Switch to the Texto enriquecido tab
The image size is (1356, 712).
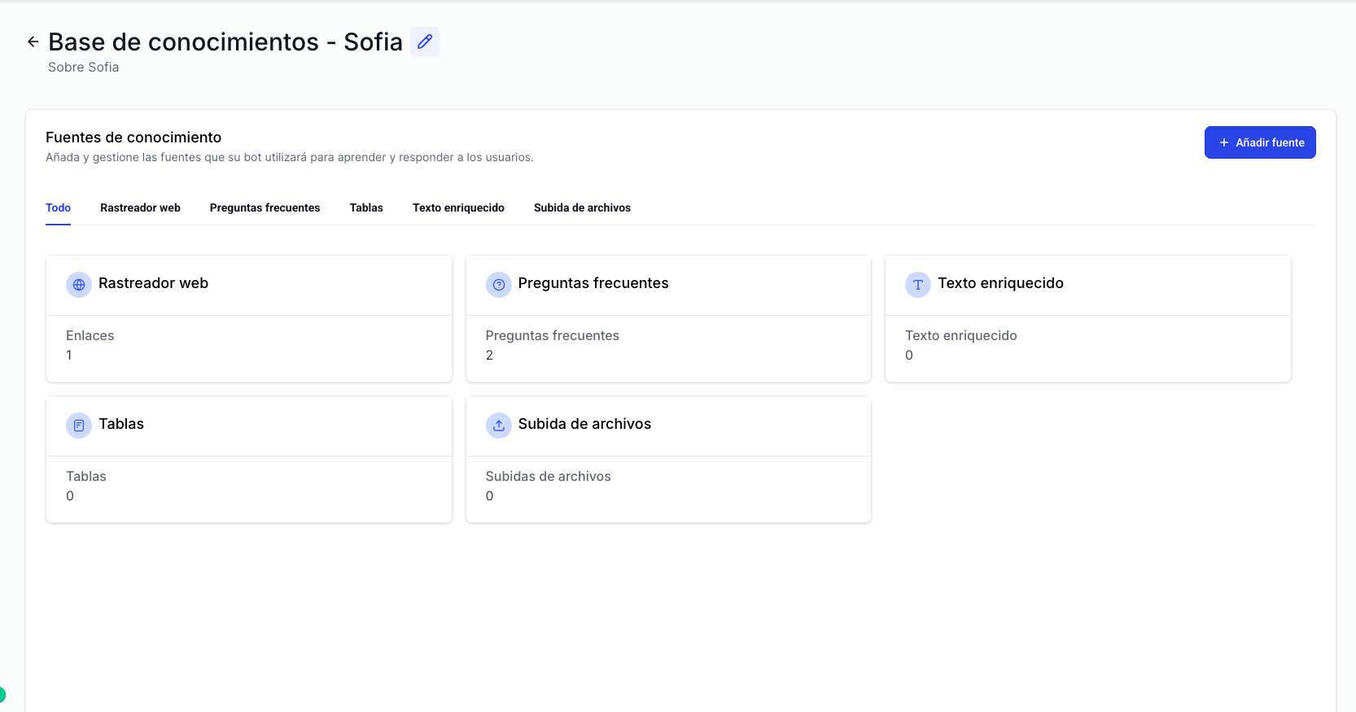click(458, 207)
